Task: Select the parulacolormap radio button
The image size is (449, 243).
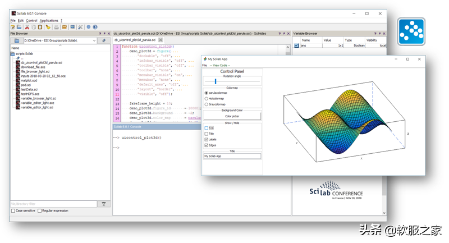Action: click(206, 93)
